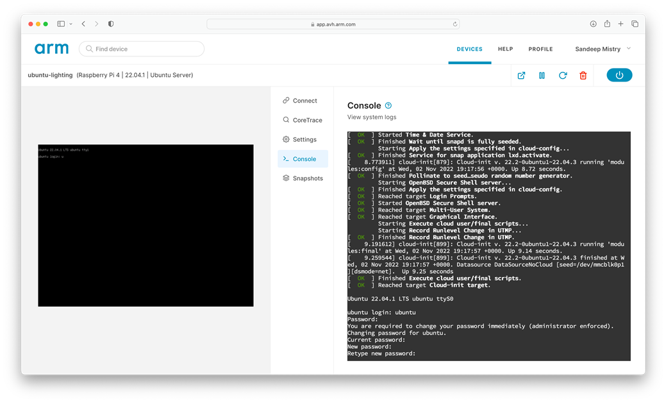Click the browser address bar
Image resolution: width=666 pixels, height=402 pixels.
pos(333,24)
